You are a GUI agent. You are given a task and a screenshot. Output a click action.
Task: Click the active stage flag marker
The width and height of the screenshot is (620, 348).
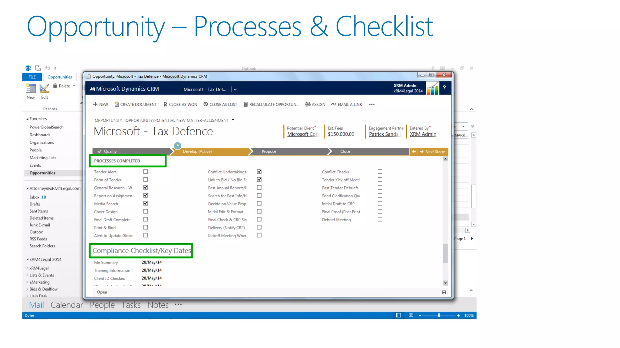point(178,146)
